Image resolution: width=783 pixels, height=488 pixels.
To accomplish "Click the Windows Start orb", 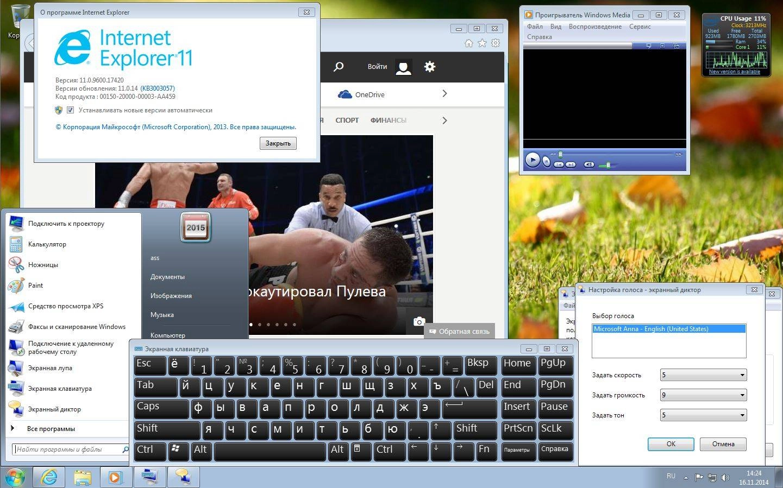I will pyautogui.click(x=15, y=477).
